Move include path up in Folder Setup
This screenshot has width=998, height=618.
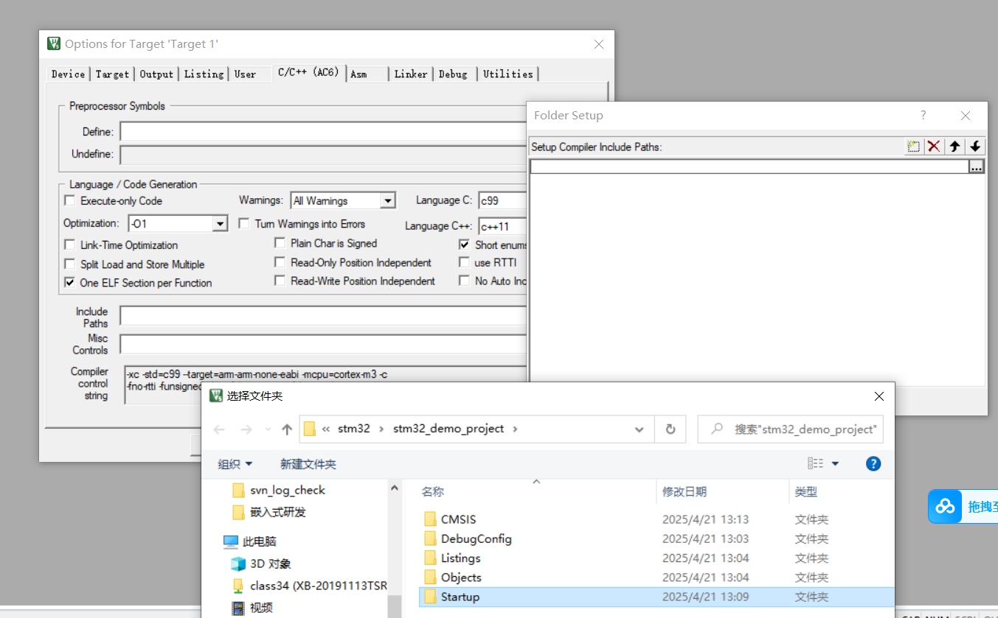954,147
